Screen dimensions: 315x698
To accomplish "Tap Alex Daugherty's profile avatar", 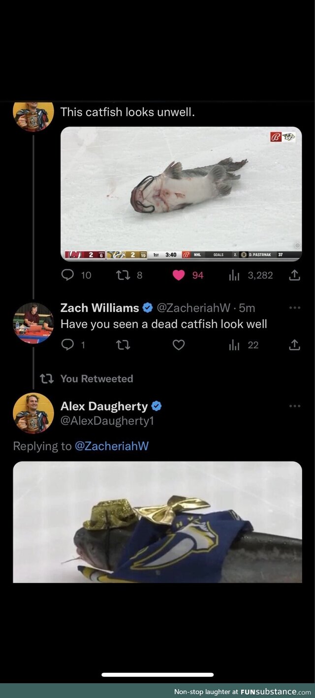I will tap(33, 413).
